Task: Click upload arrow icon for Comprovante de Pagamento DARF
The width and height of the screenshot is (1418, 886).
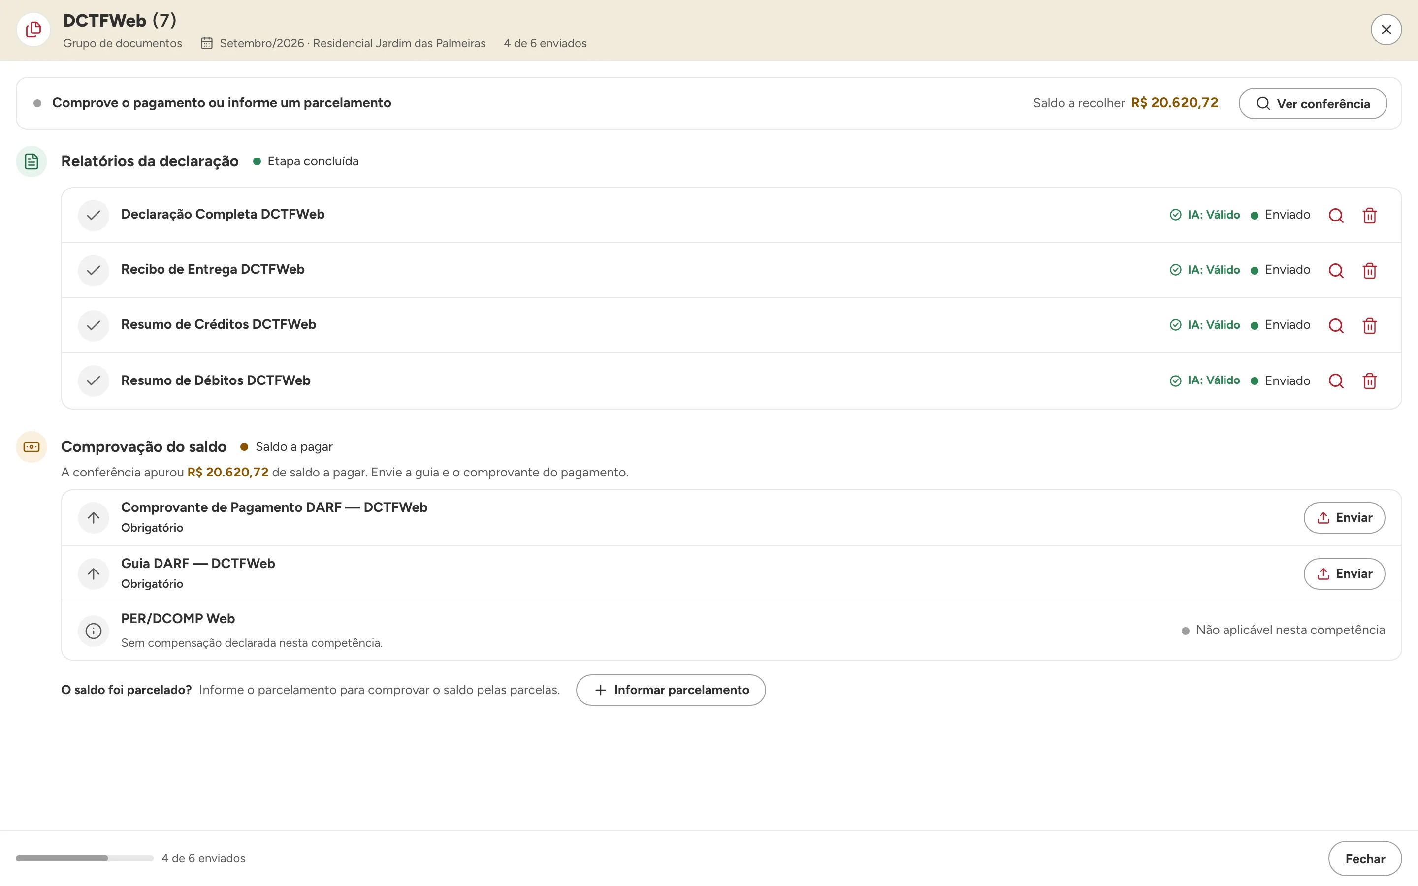Action: point(93,517)
